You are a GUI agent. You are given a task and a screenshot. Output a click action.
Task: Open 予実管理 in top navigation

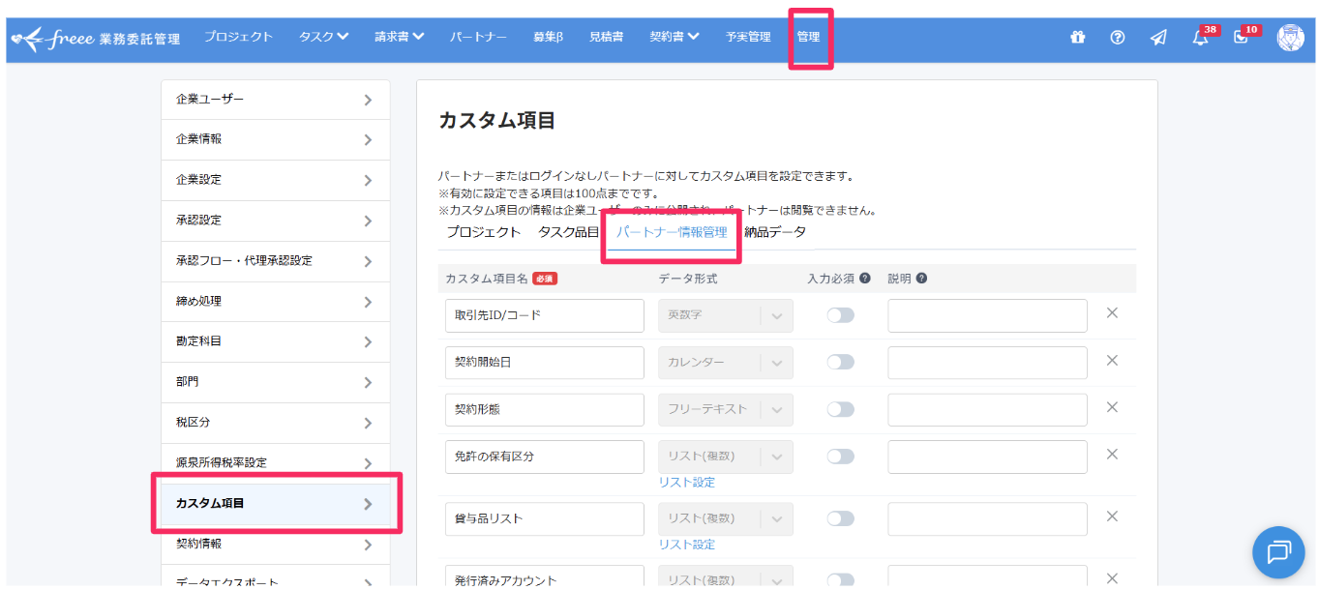point(748,37)
